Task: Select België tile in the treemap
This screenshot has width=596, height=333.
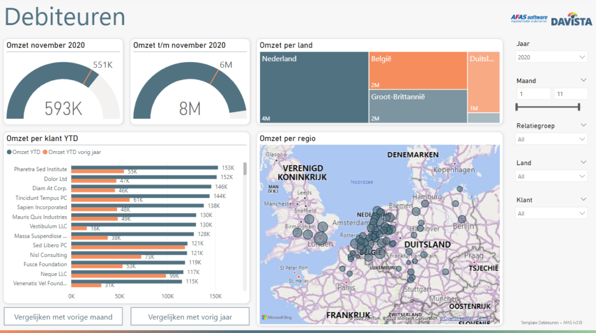Action: [x=418, y=71]
